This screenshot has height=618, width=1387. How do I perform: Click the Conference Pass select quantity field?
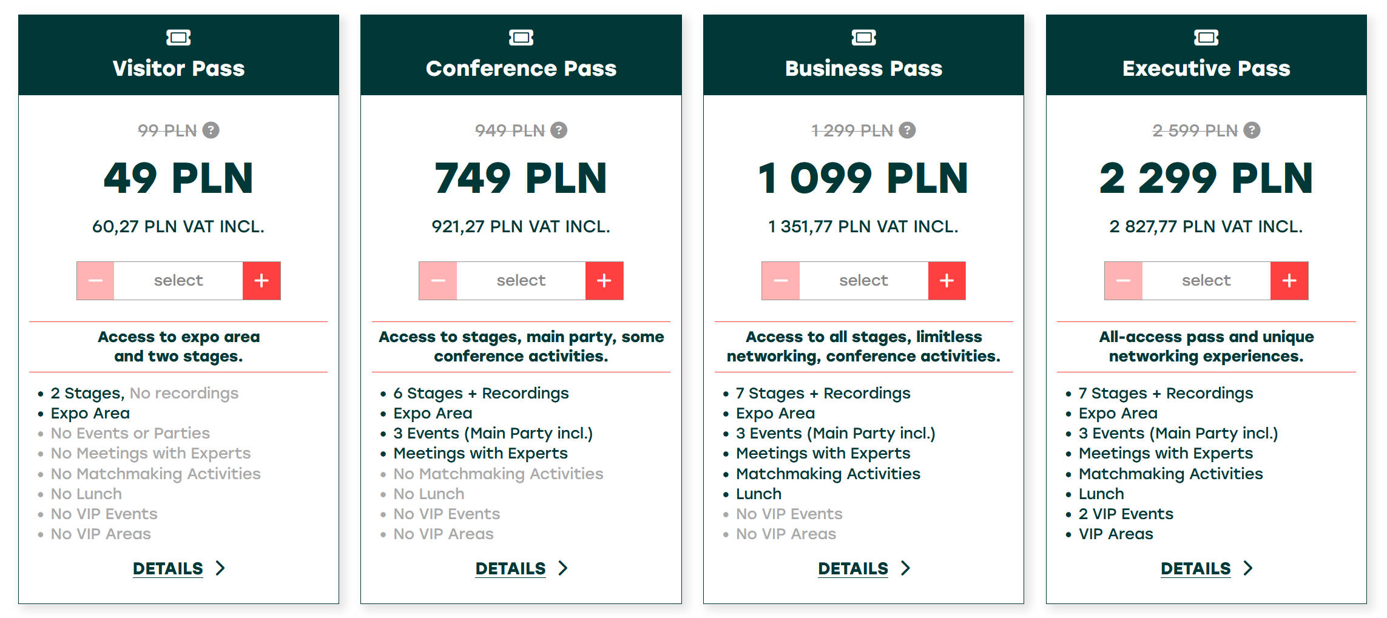[521, 281]
